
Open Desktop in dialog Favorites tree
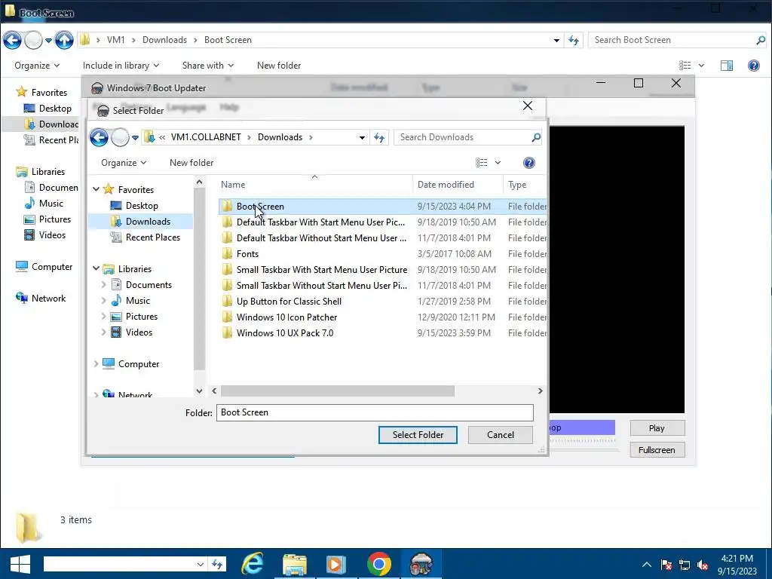coord(141,206)
